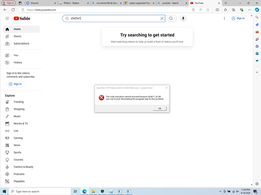
Task: Open Playables category
Action: point(21,181)
